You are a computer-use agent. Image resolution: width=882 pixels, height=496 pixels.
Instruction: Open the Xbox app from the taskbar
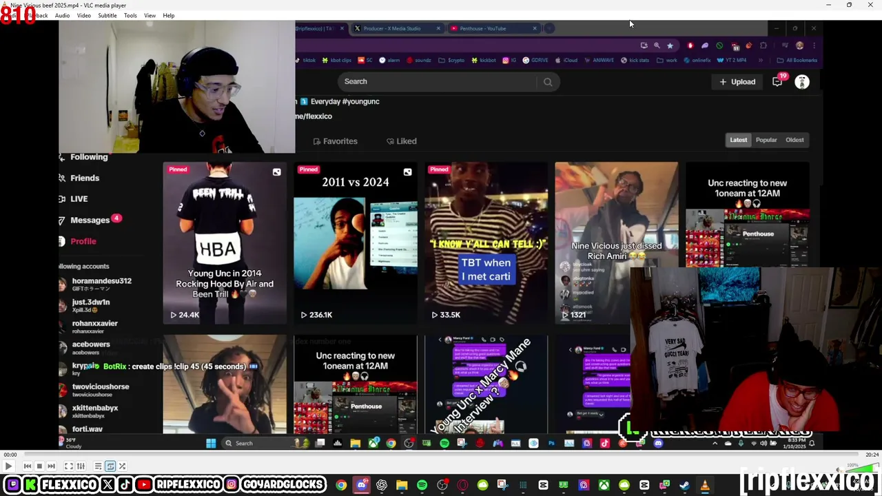tap(604, 486)
